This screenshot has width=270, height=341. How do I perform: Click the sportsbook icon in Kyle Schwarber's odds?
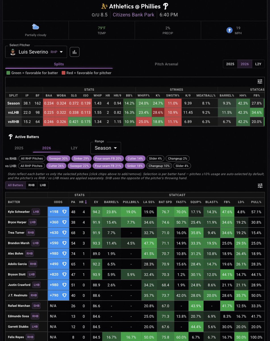(64, 212)
